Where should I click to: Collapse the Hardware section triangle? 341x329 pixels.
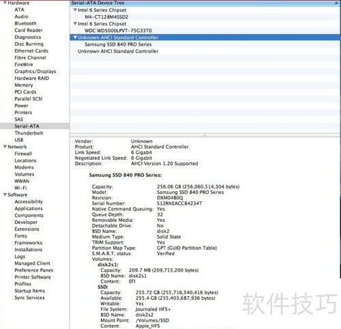click(5, 3)
